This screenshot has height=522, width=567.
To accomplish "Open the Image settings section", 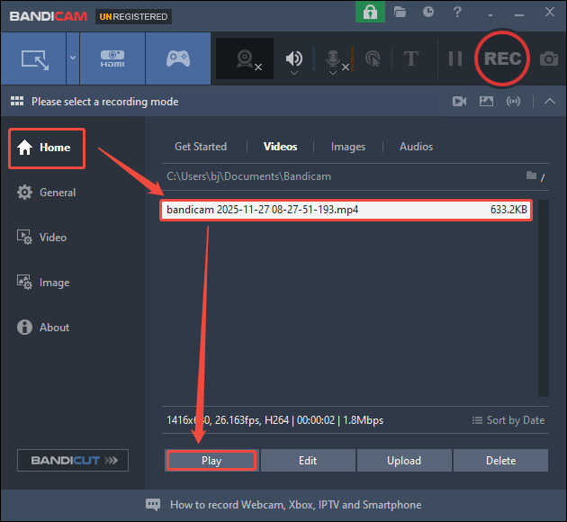I will [x=43, y=283].
